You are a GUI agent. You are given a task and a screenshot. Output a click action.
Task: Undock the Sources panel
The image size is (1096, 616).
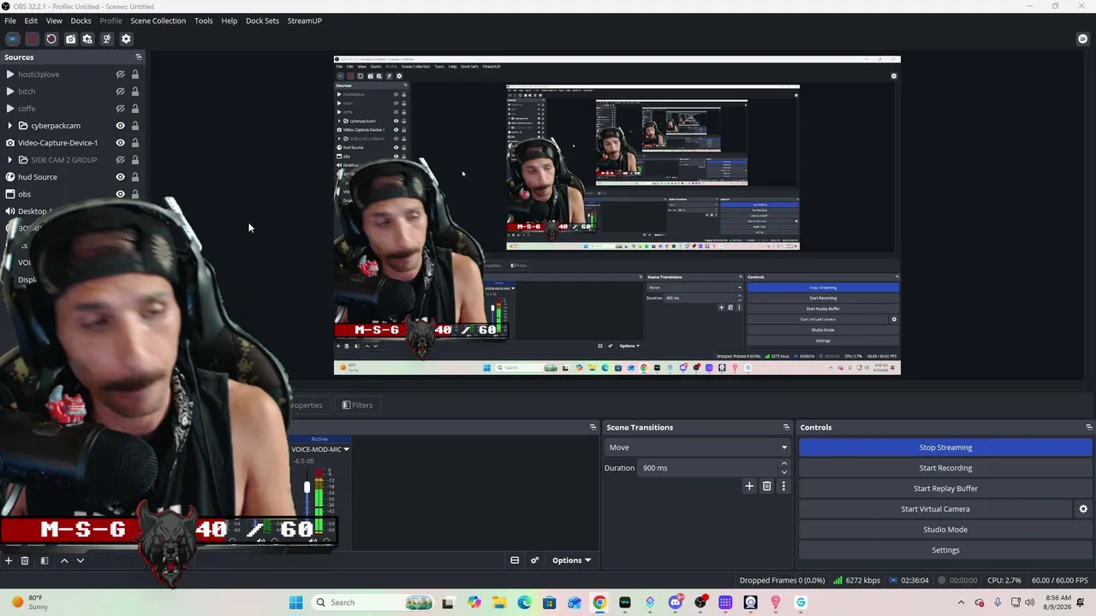click(x=138, y=57)
